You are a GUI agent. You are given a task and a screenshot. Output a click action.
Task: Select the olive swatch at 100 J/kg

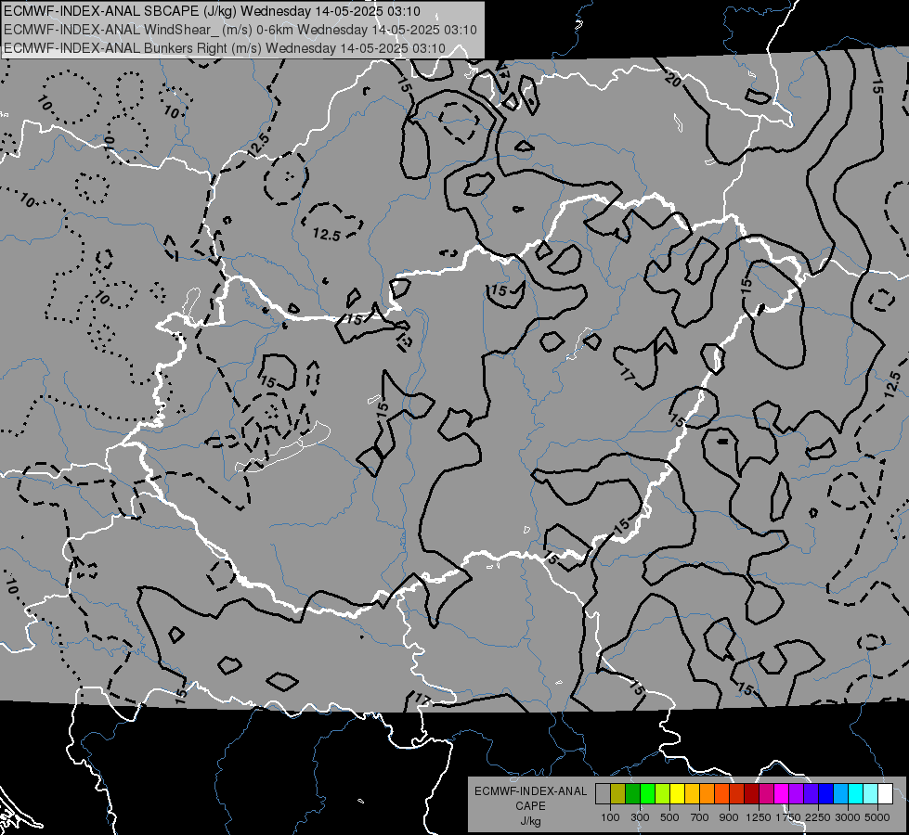618,794
